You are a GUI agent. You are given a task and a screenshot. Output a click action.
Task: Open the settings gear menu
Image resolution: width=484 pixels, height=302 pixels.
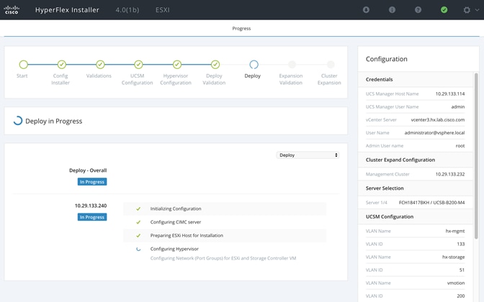point(467,10)
